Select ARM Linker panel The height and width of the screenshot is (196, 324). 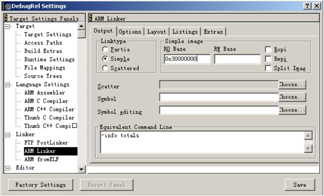click(51, 151)
